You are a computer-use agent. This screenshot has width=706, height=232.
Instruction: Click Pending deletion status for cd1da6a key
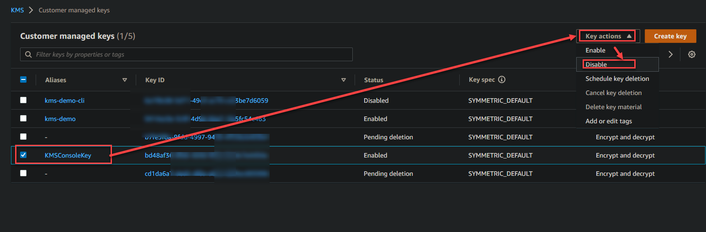[x=388, y=174]
